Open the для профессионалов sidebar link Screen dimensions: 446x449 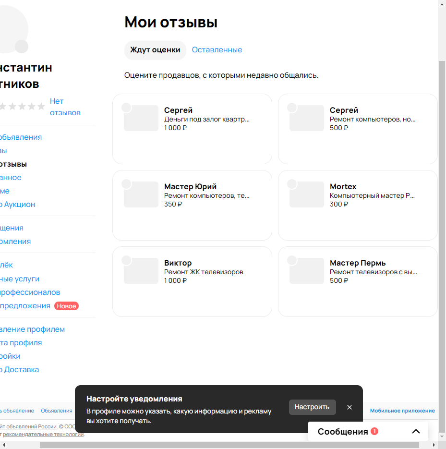point(30,292)
